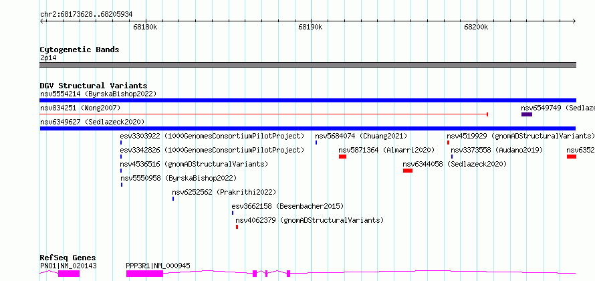This screenshot has height=281, width=595.
Task: Select the blue bar of variant nsv5554214
Action: click(308, 100)
